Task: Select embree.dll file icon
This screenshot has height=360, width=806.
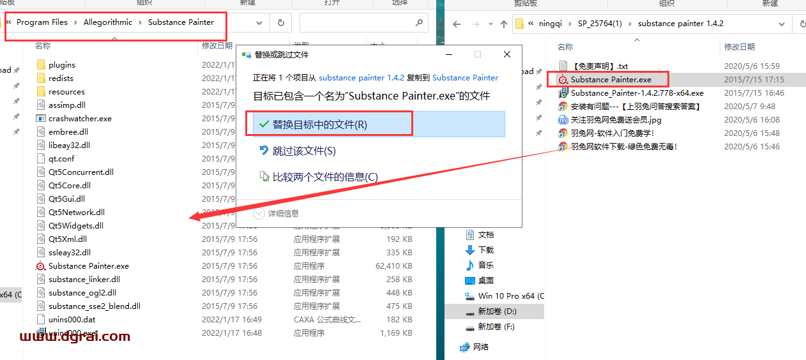Action: (x=42, y=131)
